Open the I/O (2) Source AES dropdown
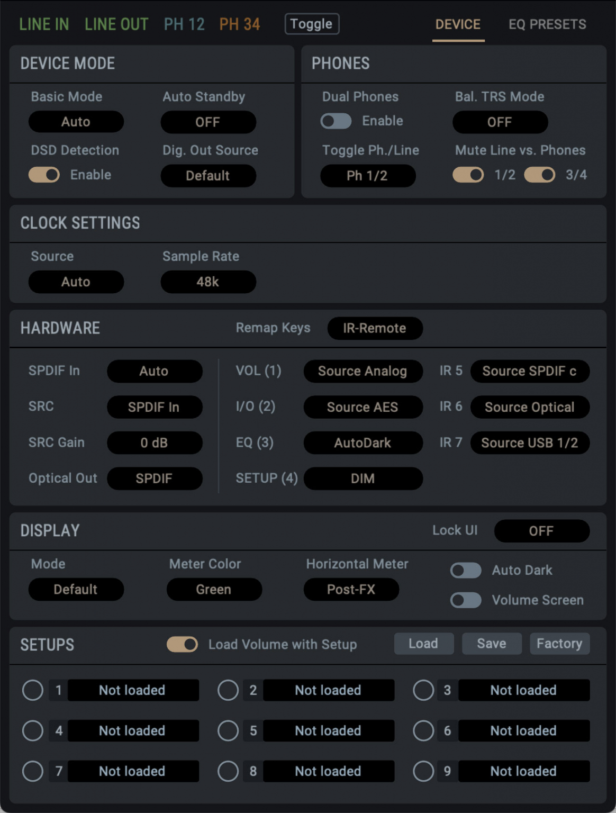 point(363,407)
